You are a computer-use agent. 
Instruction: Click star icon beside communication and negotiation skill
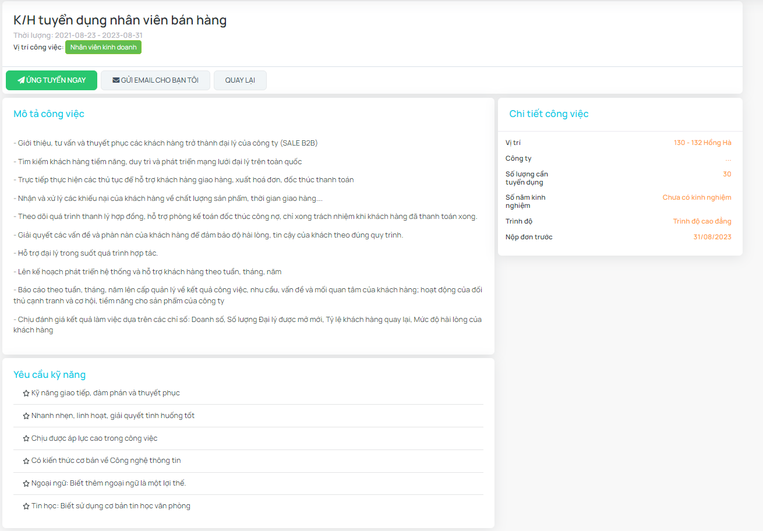click(x=26, y=394)
